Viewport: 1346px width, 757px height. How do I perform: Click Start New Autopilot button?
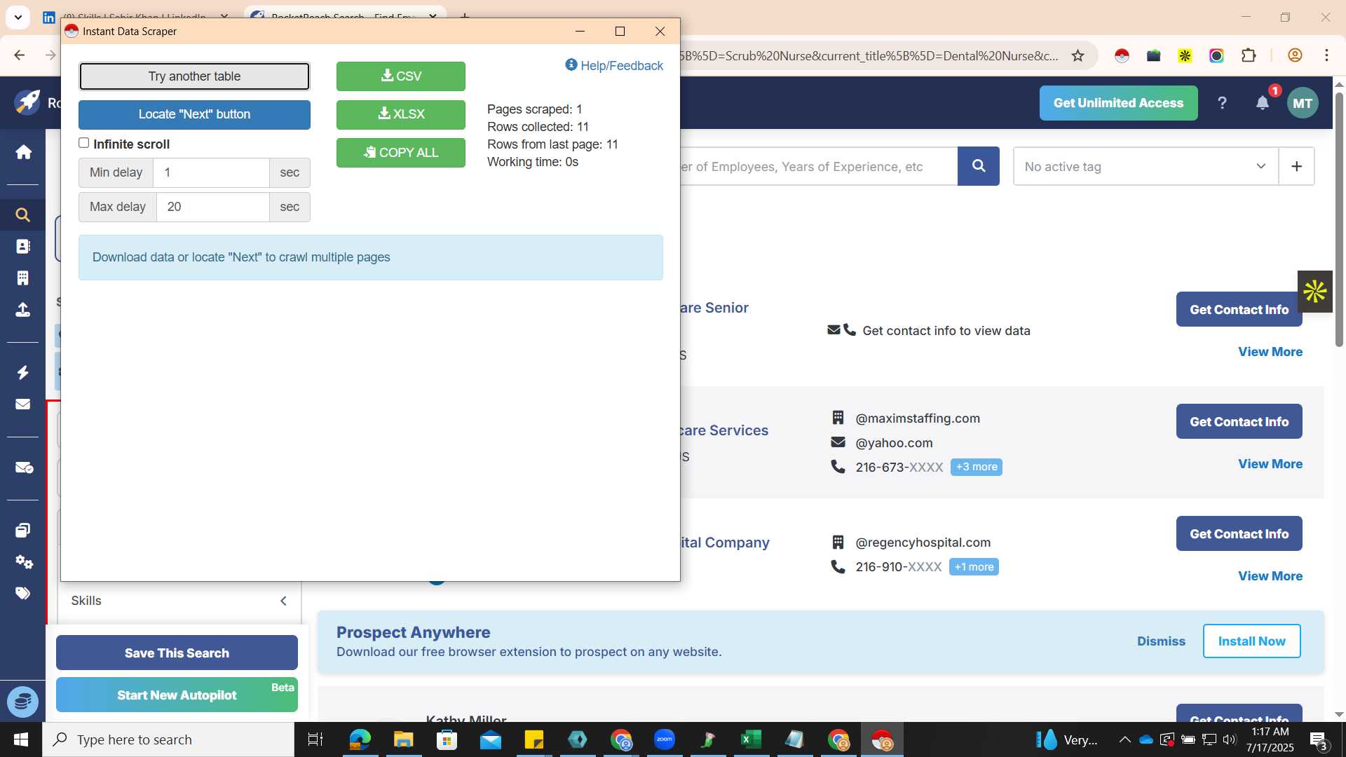coord(177,695)
